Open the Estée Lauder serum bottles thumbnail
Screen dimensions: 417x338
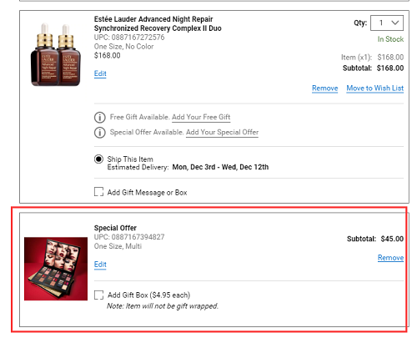(x=56, y=54)
